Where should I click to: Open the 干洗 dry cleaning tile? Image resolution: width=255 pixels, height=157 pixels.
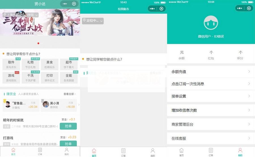point(31,78)
